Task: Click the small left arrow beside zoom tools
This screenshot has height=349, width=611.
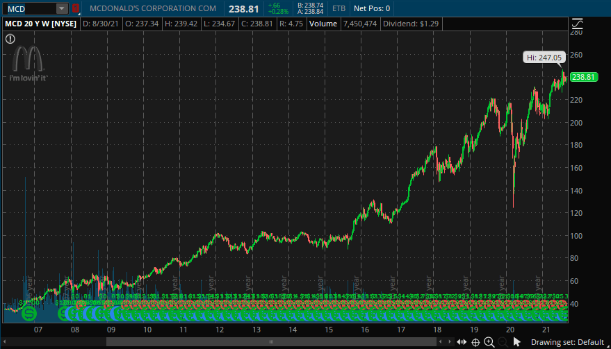Action: click(440, 341)
